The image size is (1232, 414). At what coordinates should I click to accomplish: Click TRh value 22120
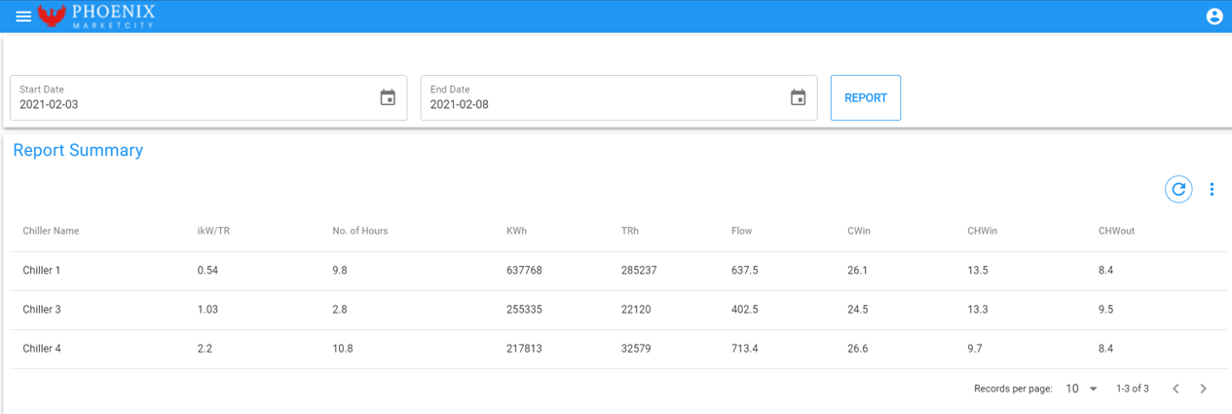(636, 309)
